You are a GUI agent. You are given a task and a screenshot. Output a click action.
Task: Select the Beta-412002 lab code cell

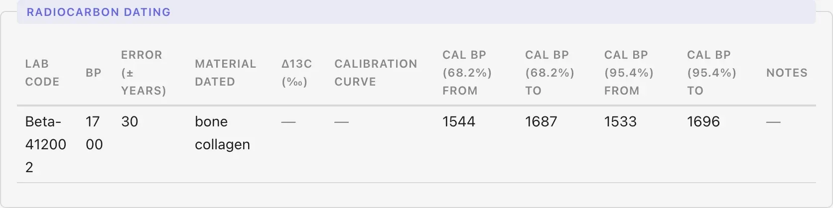pyautogui.click(x=45, y=144)
